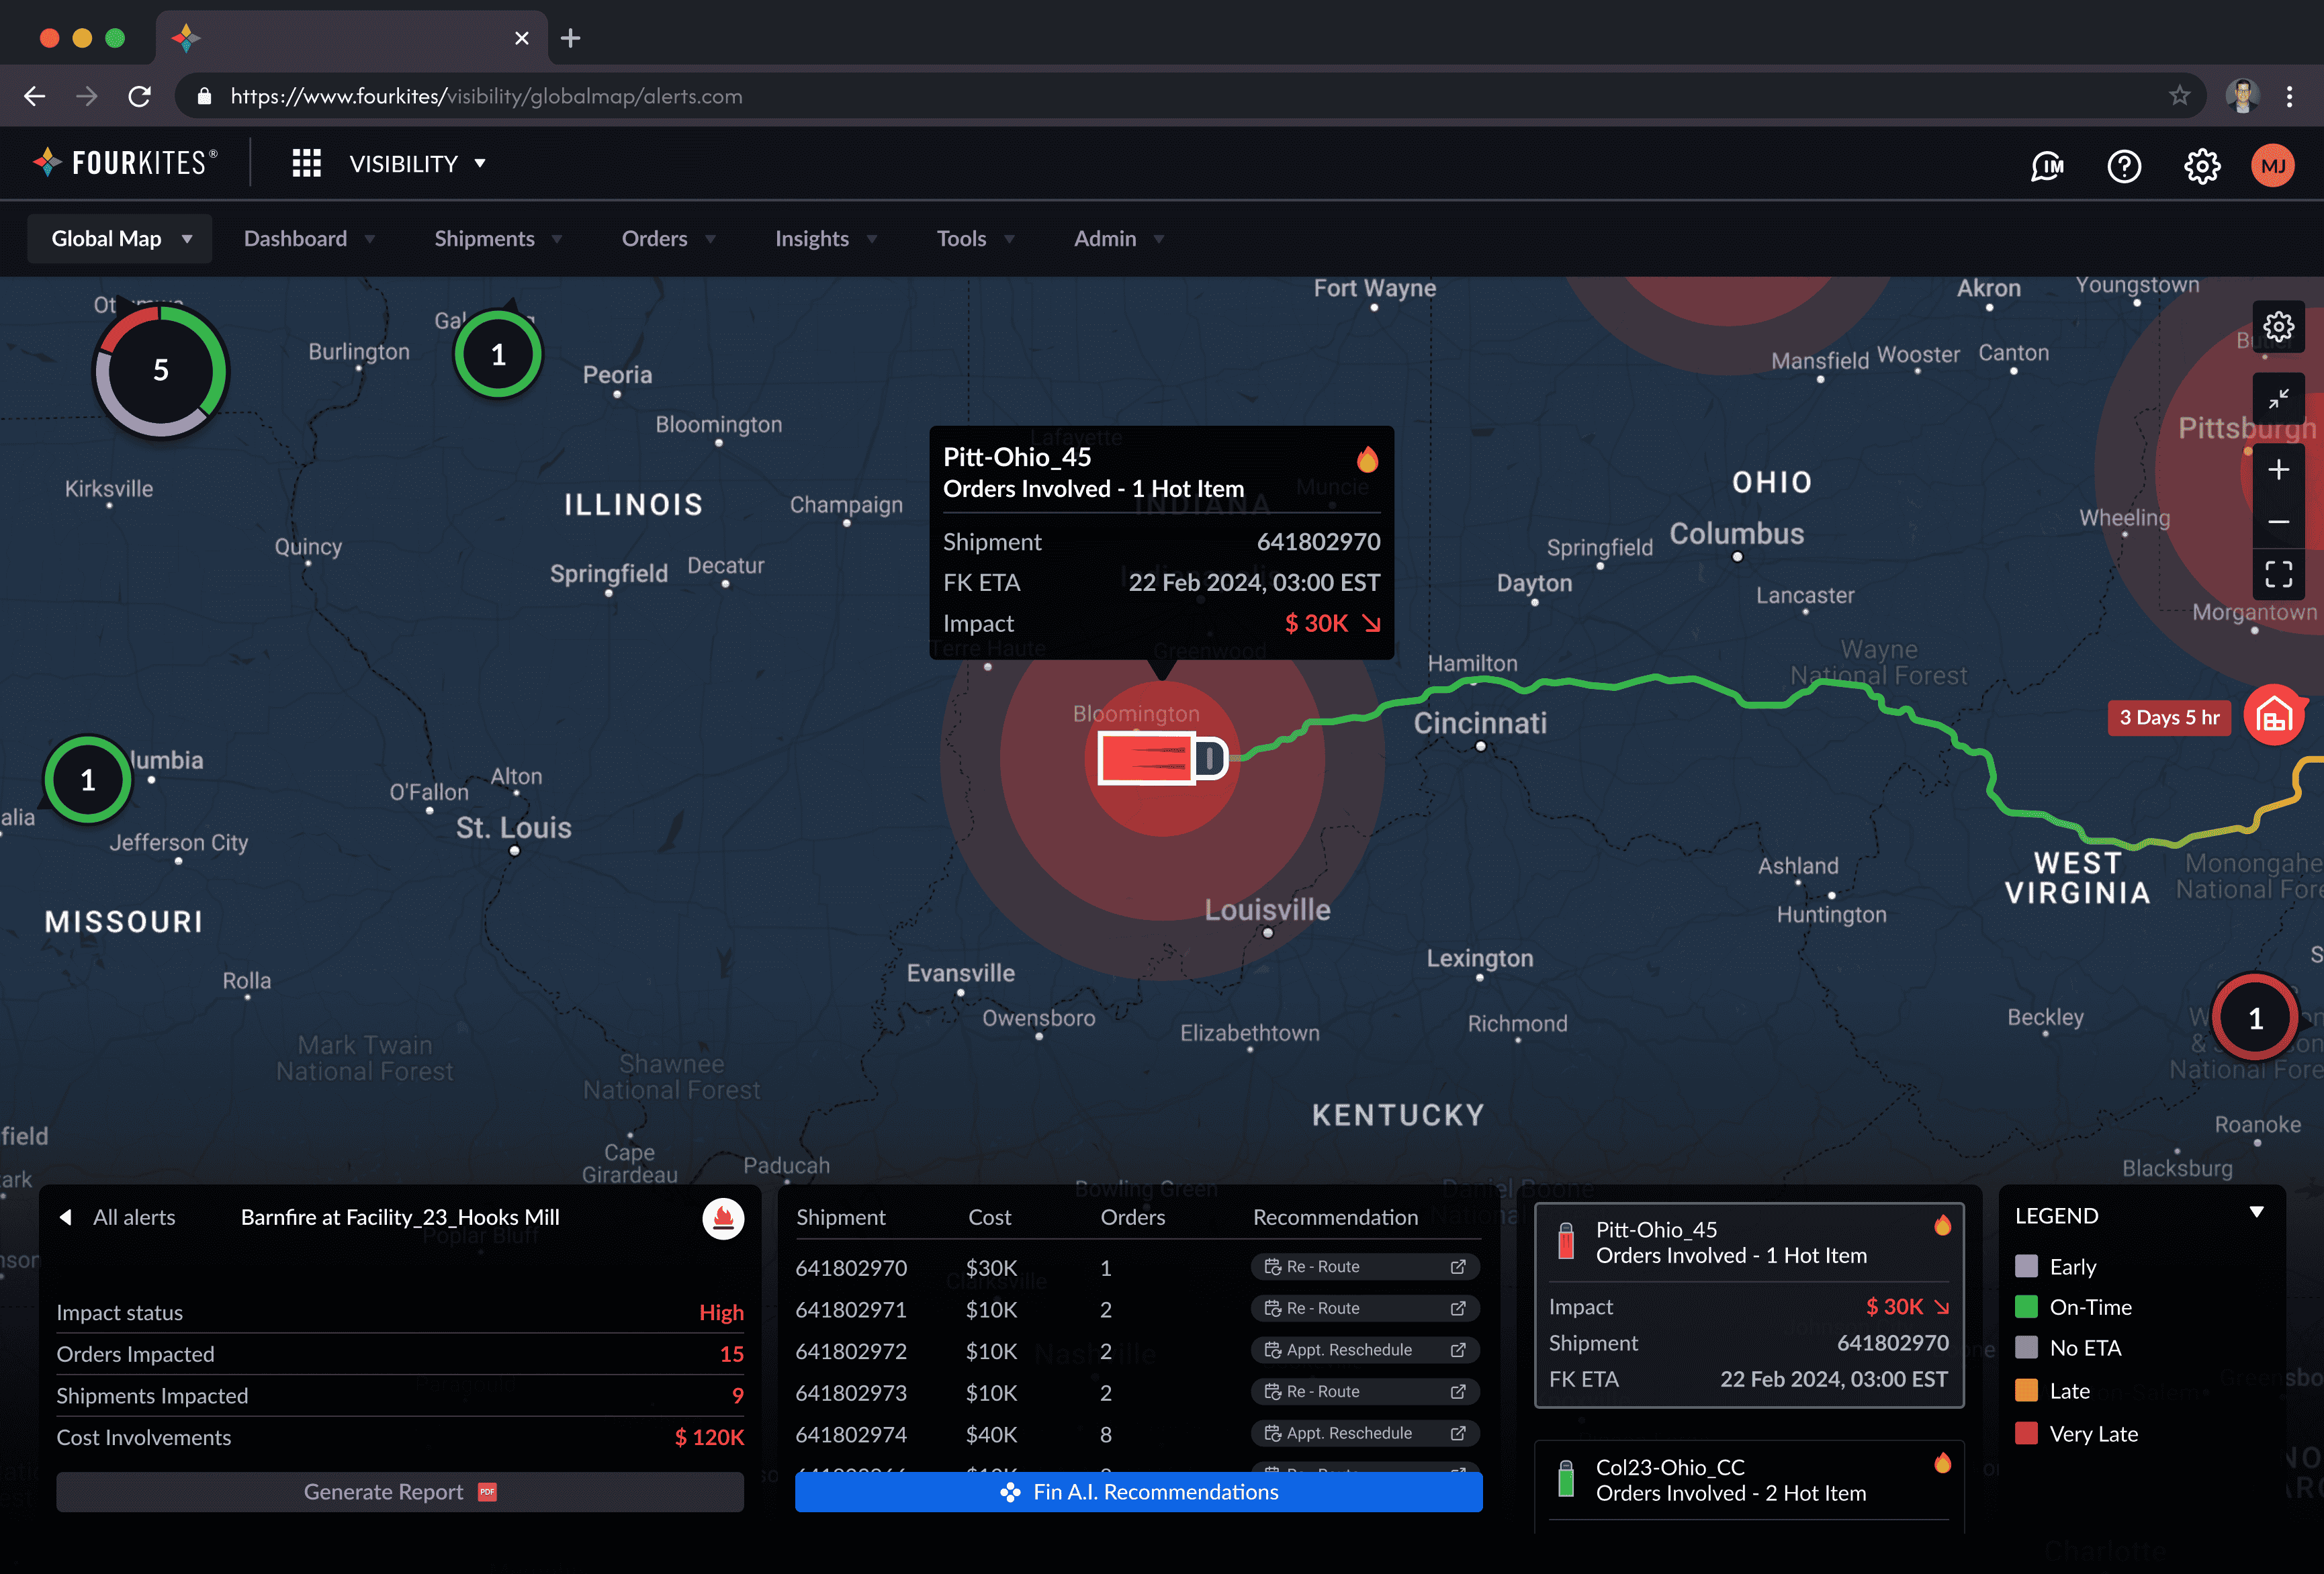Viewport: 2324px width, 1574px height.
Task: Open the MJ user avatar menu
Action: 2272,165
